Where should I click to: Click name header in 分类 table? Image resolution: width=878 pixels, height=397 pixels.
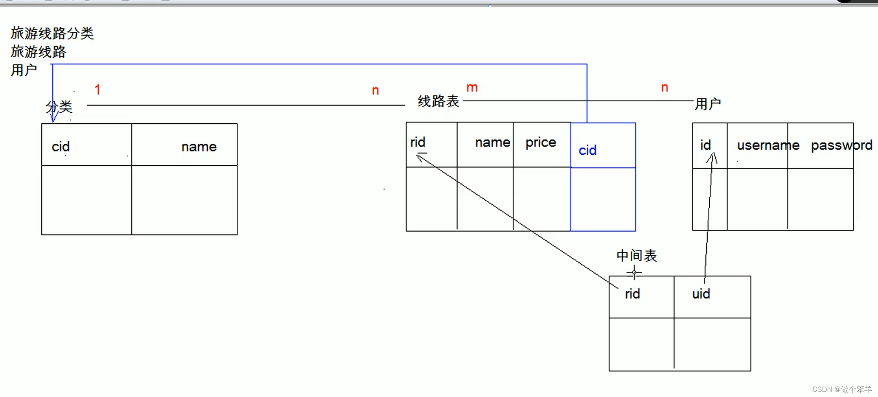[x=199, y=147]
